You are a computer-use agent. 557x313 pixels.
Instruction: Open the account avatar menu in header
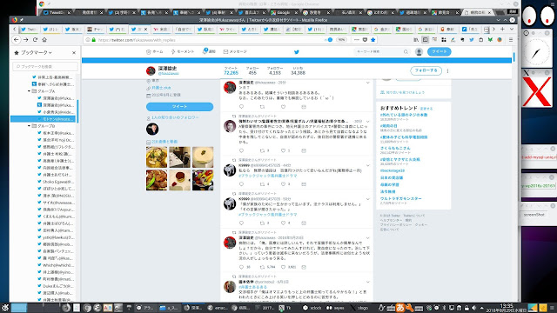419,52
